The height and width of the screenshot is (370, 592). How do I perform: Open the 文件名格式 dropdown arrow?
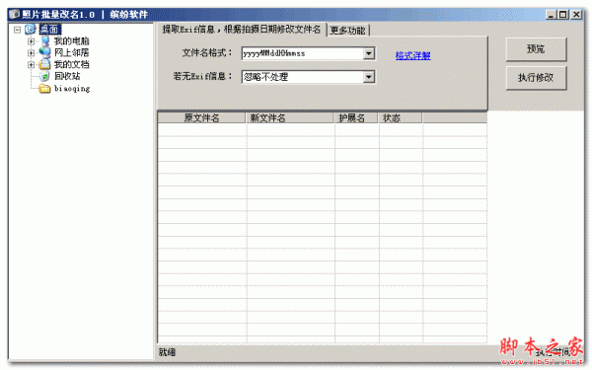pyautogui.click(x=369, y=53)
